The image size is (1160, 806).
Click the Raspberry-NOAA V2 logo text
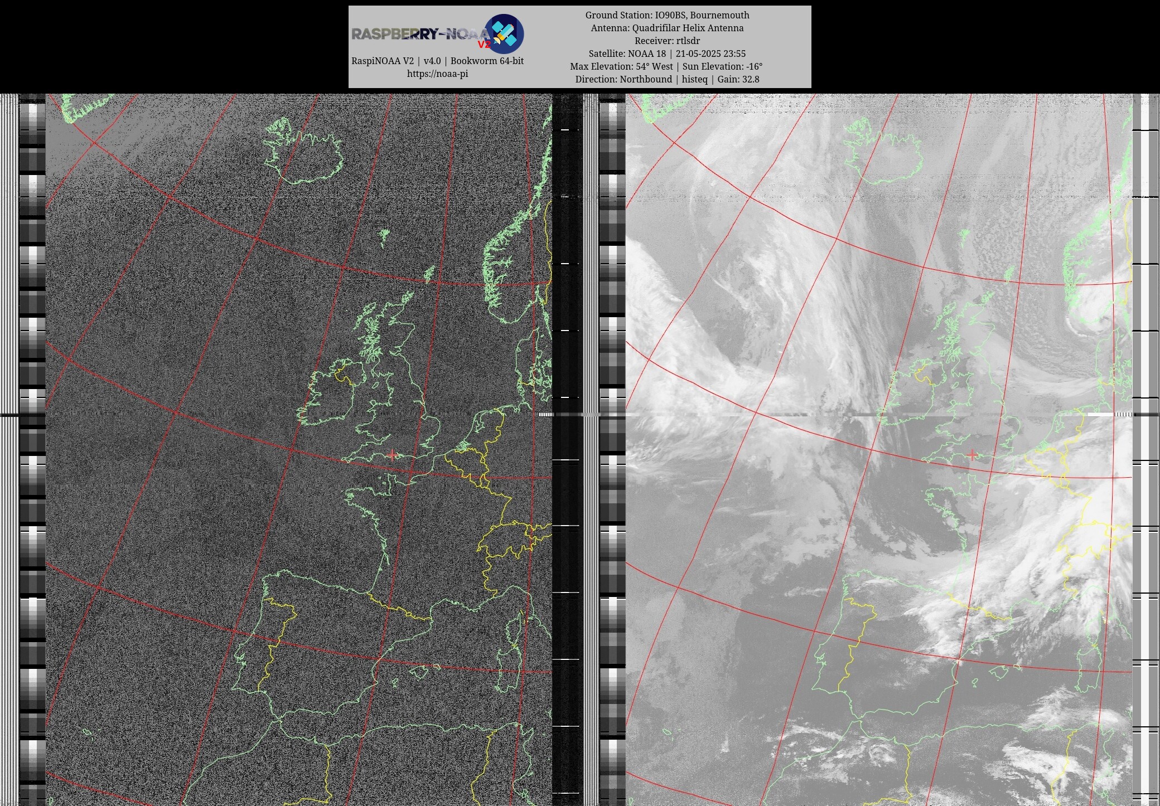coord(420,35)
